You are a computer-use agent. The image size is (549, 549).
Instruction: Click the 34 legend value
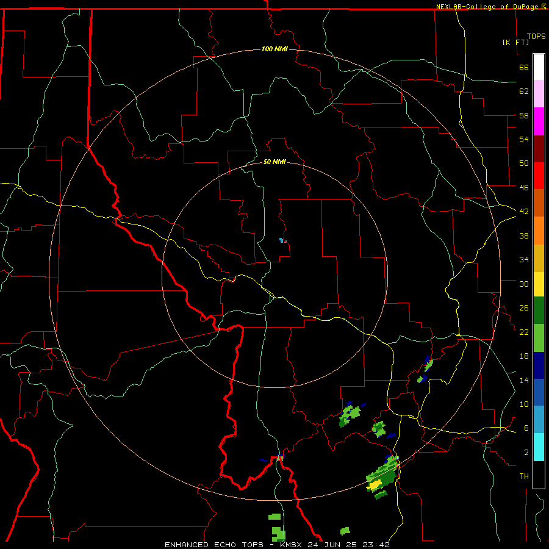click(524, 259)
